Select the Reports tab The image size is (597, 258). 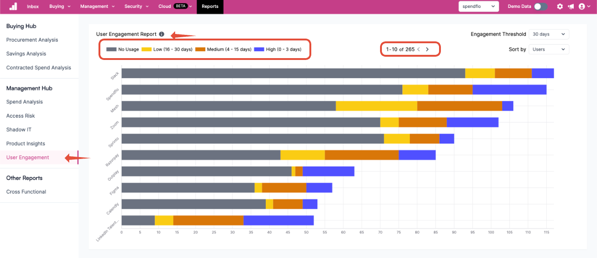tap(210, 7)
